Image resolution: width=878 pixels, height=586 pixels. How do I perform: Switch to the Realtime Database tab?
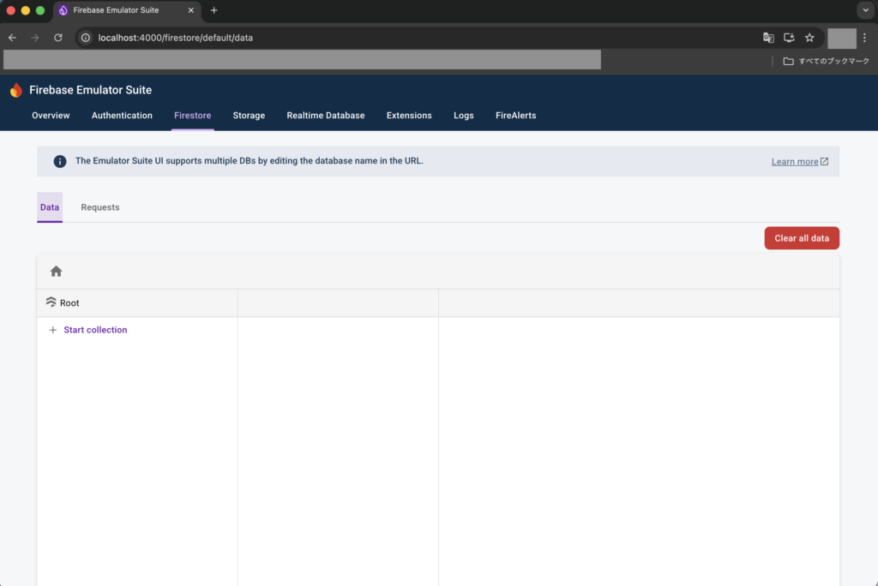[325, 116]
